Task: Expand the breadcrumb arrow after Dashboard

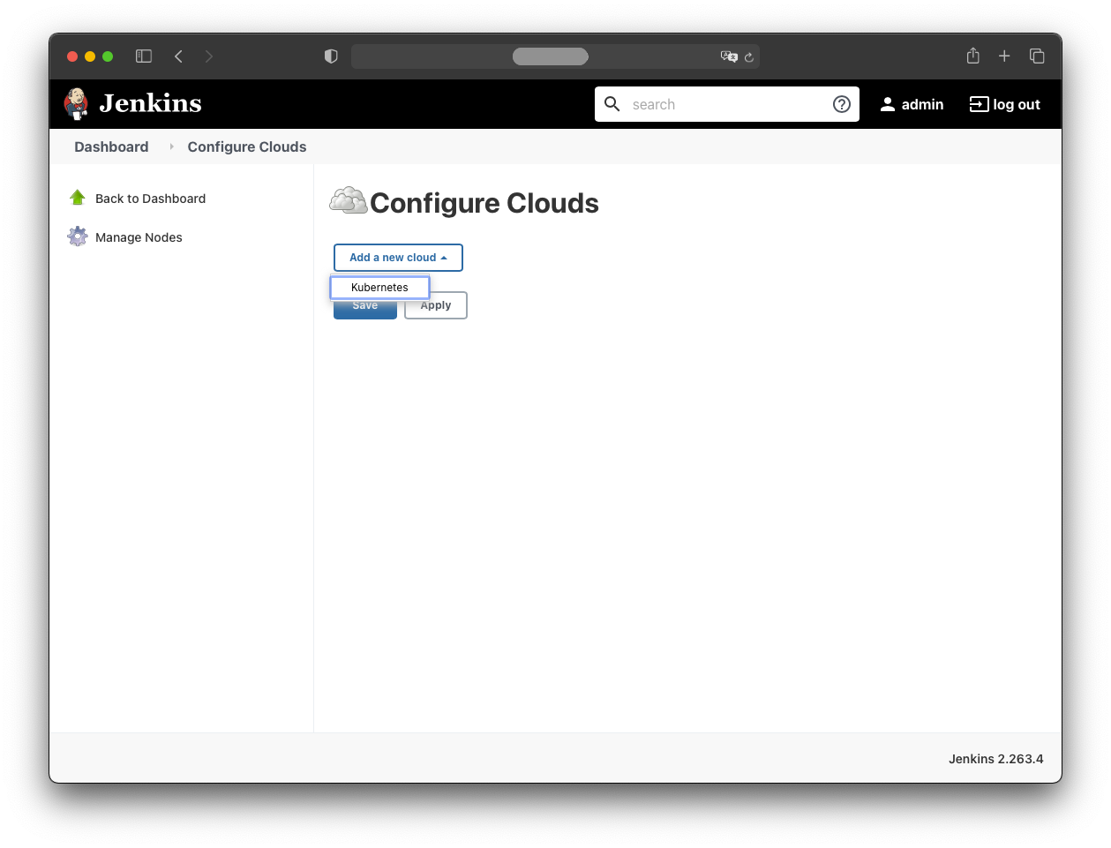Action: pos(171,146)
